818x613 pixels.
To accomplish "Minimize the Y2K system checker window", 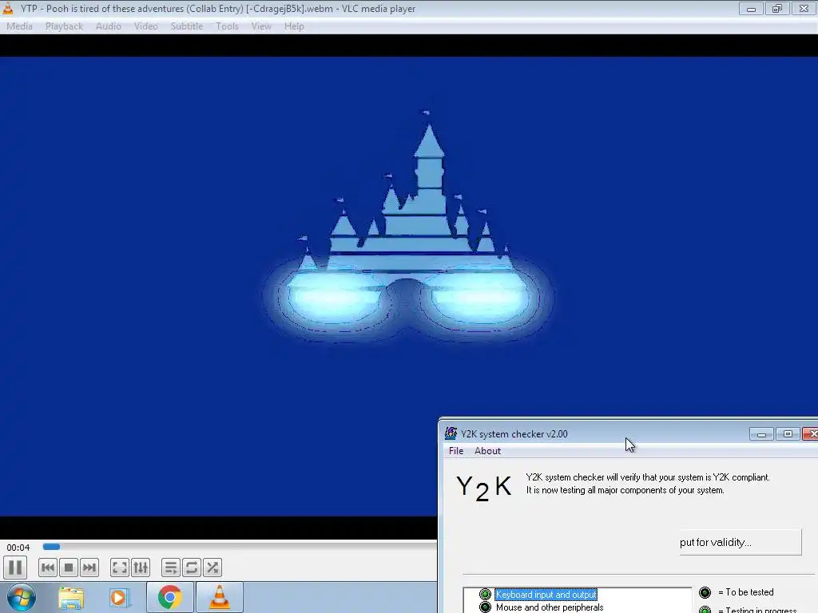I will [761, 433].
